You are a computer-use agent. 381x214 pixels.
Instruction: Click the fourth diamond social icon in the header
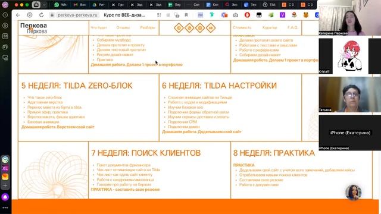click(211, 28)
